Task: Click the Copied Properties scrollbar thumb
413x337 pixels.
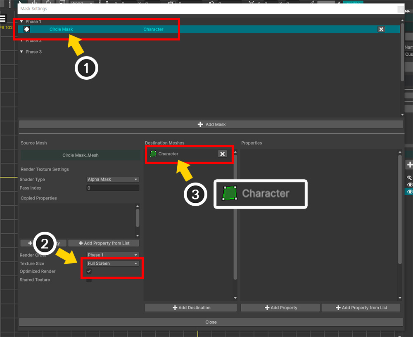Action: tap(137, 218)
